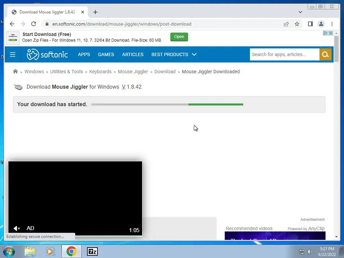Open the Utilities & Tools breadcrumb
Image resolution: width=344 pixels, height=258 pixels.
(67, 72)
